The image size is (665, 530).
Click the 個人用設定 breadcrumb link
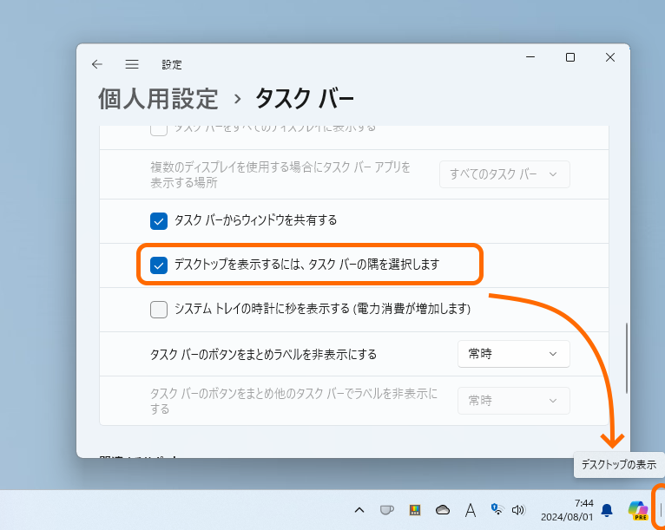(x=158, y=99)
